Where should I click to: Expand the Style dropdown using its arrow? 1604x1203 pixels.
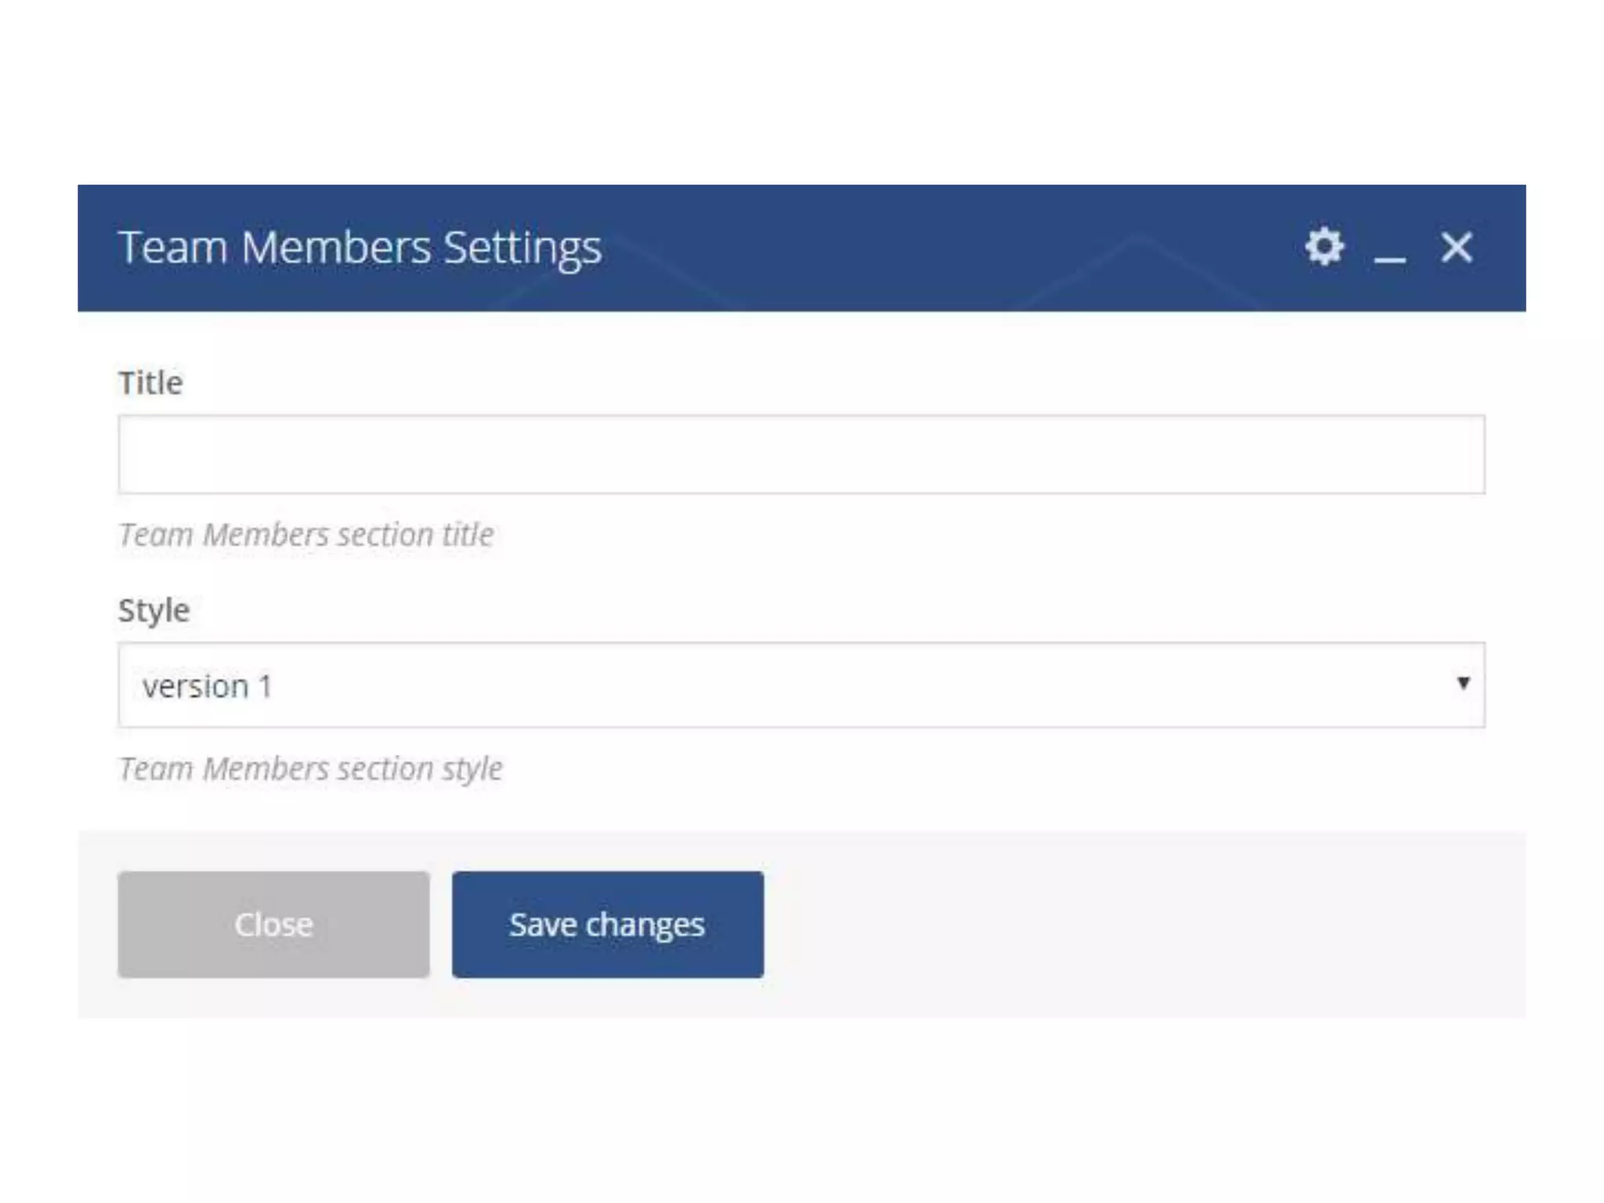[x=1462, y=683]
